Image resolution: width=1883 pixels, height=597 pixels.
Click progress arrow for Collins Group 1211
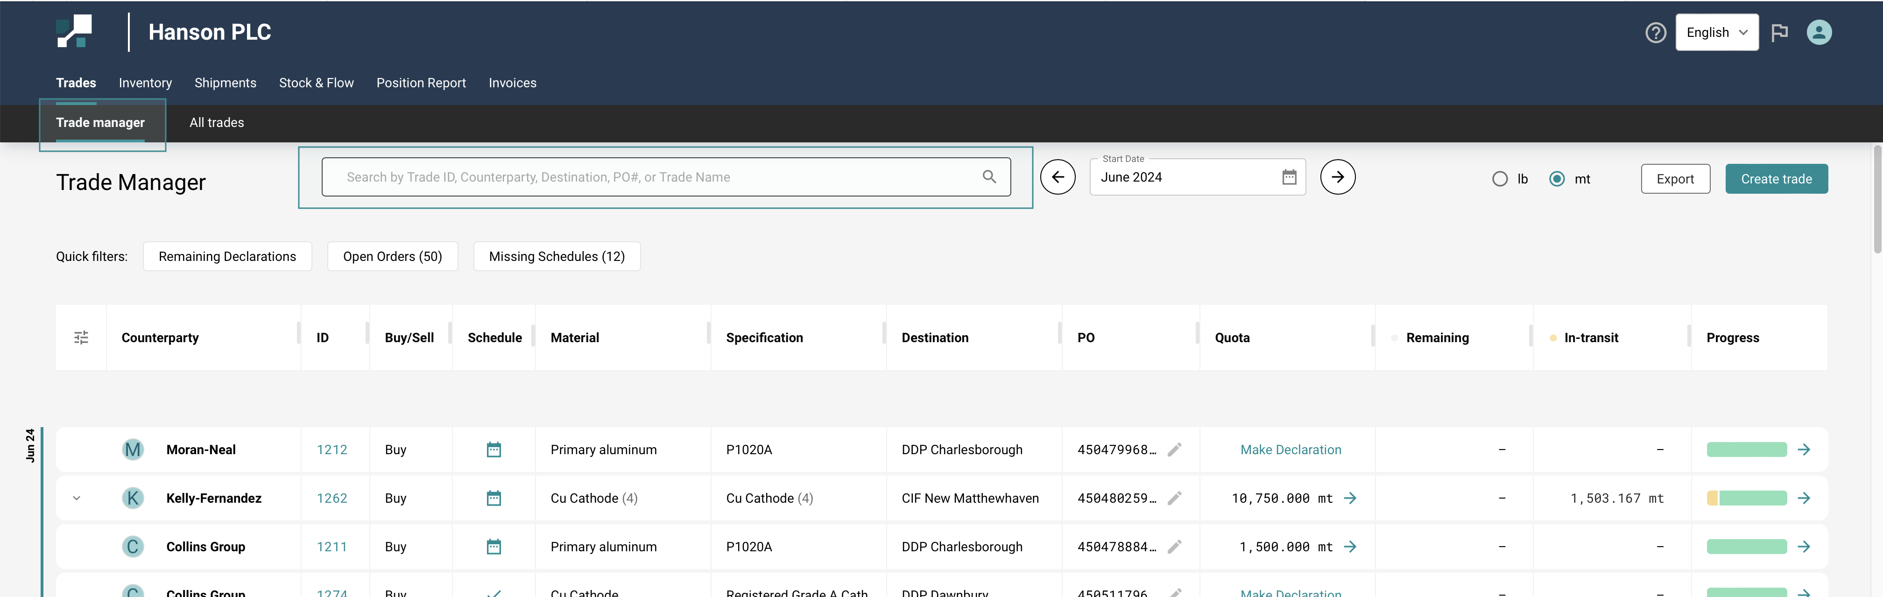pos(1803,548)
